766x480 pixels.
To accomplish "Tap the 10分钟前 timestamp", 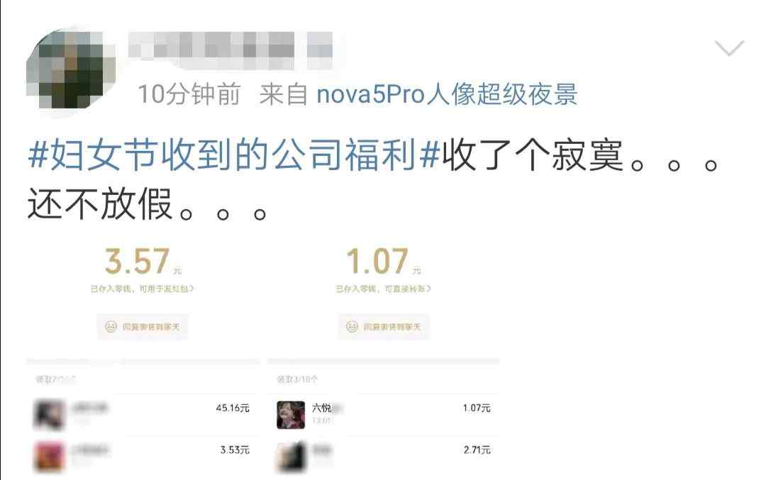I will click(189, 94).
